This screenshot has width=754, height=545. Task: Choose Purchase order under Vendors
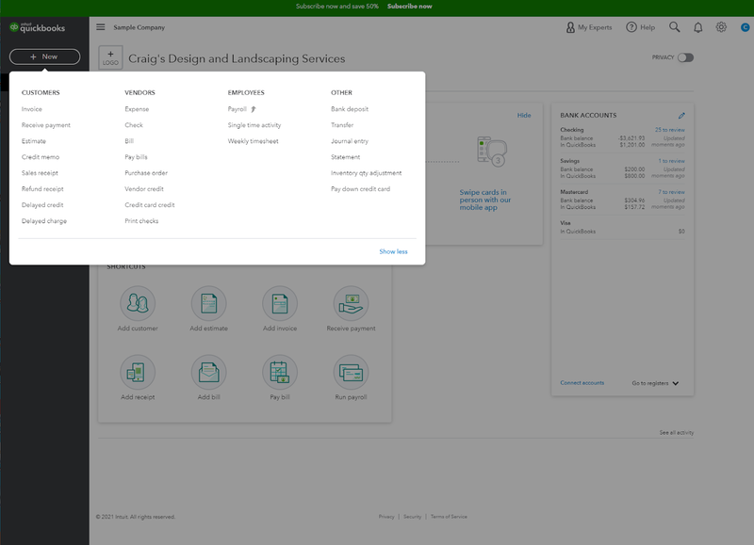[x=146, y=173]
